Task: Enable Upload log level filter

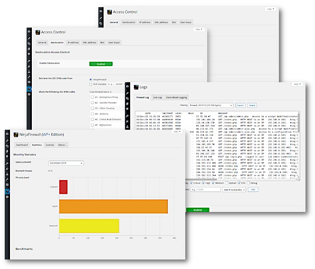Action: [x=227, y=183]
